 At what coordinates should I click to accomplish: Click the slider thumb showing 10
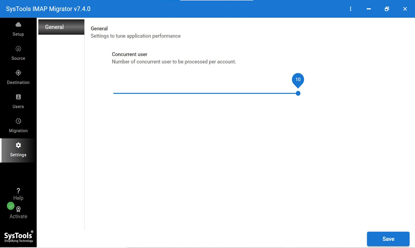(x=298, y=93)
